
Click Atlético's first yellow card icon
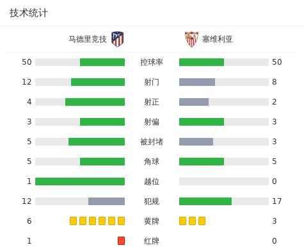(73, 221)
